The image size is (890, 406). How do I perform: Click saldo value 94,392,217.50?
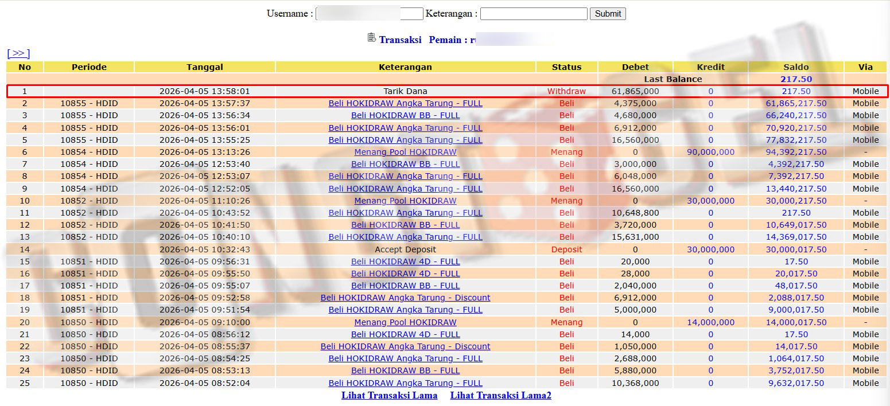click(x=796, y=152)
